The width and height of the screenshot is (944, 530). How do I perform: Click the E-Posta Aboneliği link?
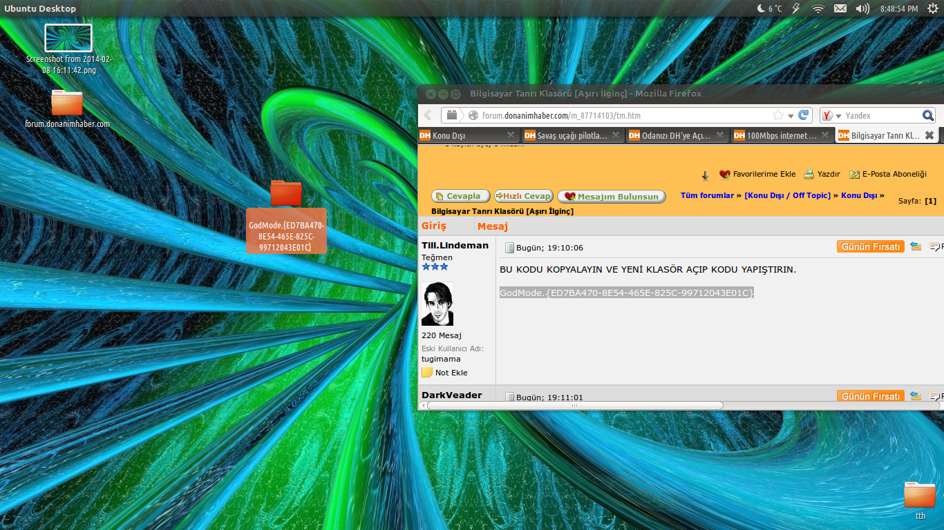pos(894,175)
